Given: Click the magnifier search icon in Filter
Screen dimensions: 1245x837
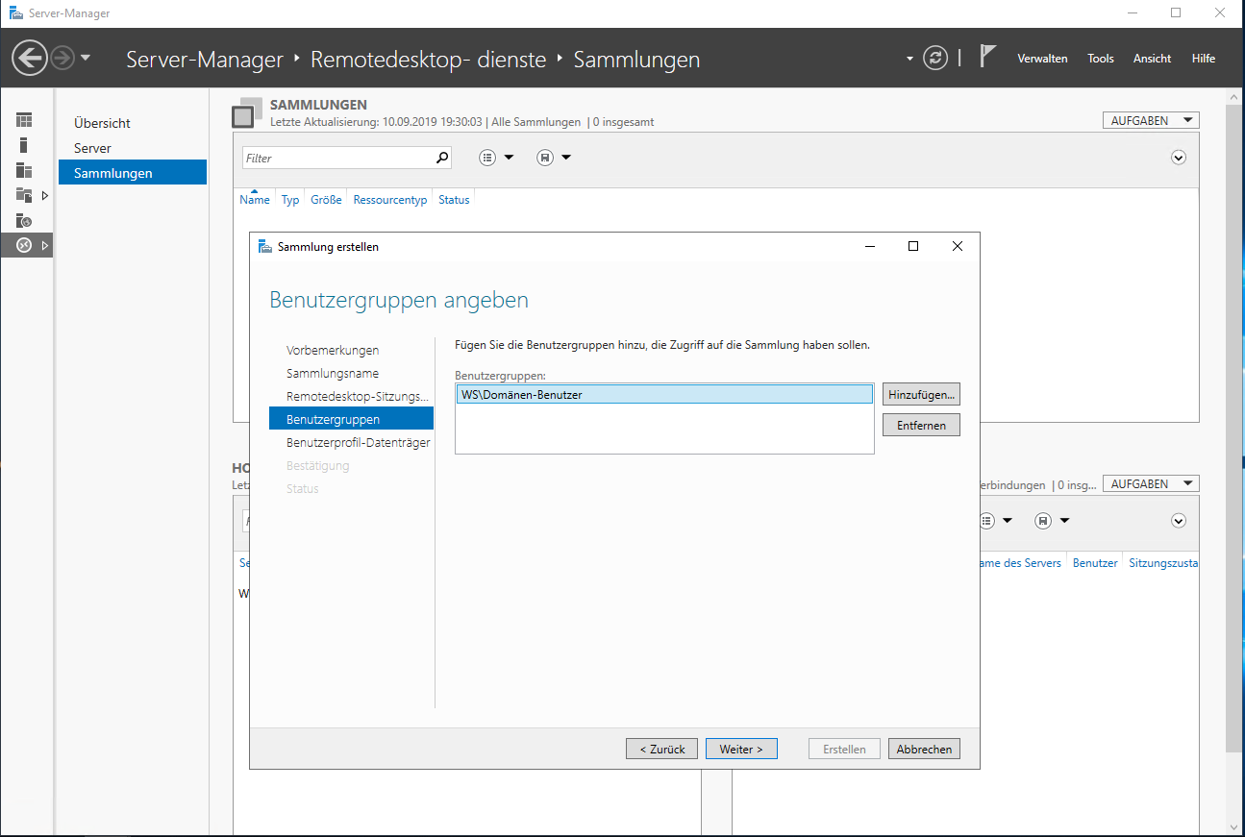Looking at the screenshot, I should pos(442,158).
